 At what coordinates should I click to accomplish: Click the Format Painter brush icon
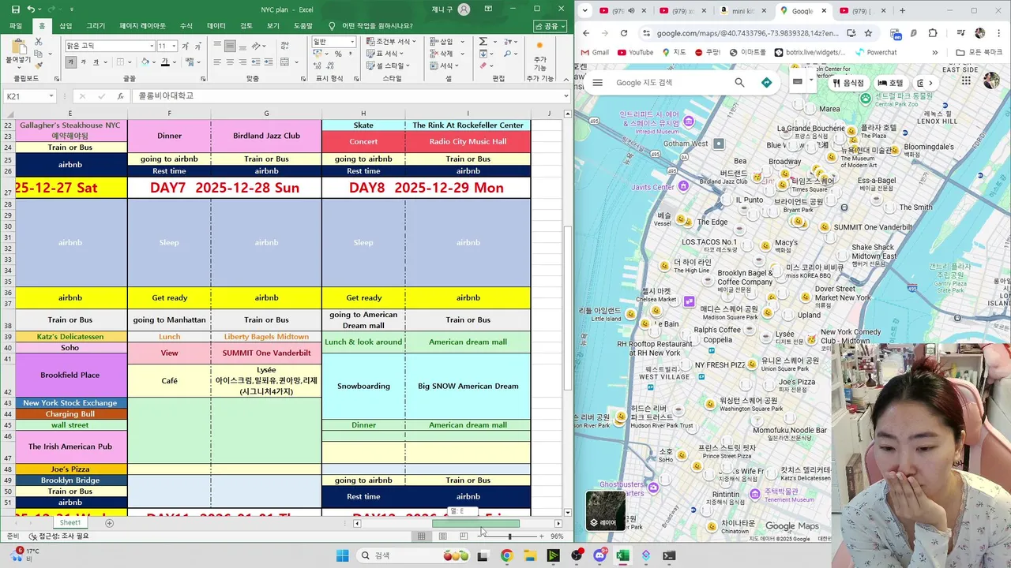[38, 67]
